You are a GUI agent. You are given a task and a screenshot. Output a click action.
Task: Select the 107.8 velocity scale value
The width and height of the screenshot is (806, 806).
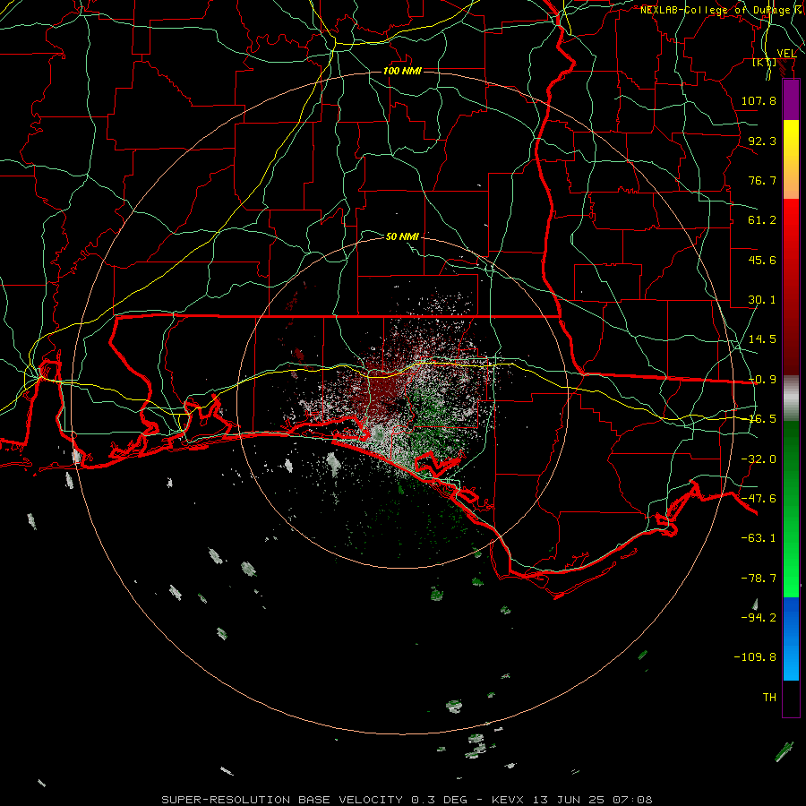pos(759,100)
